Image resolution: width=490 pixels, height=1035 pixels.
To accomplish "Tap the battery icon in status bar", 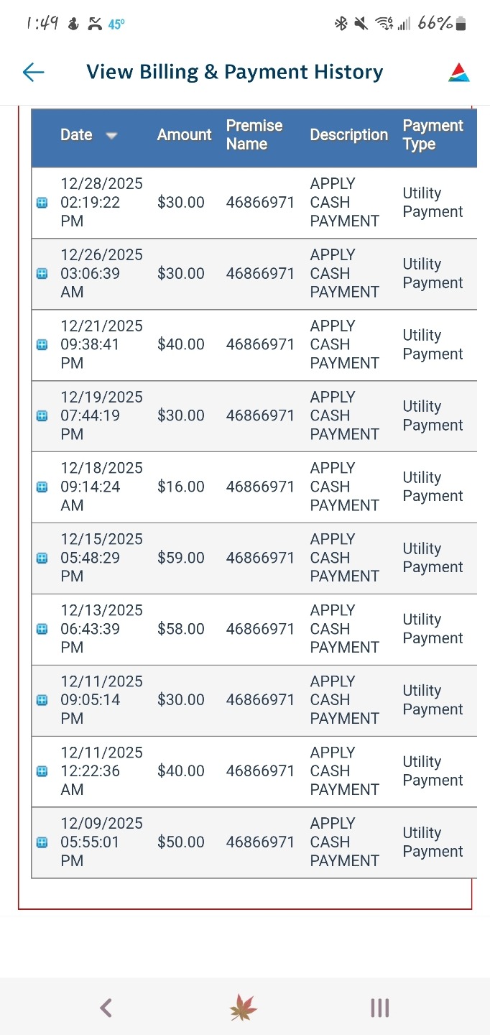I will pos(461,24).
